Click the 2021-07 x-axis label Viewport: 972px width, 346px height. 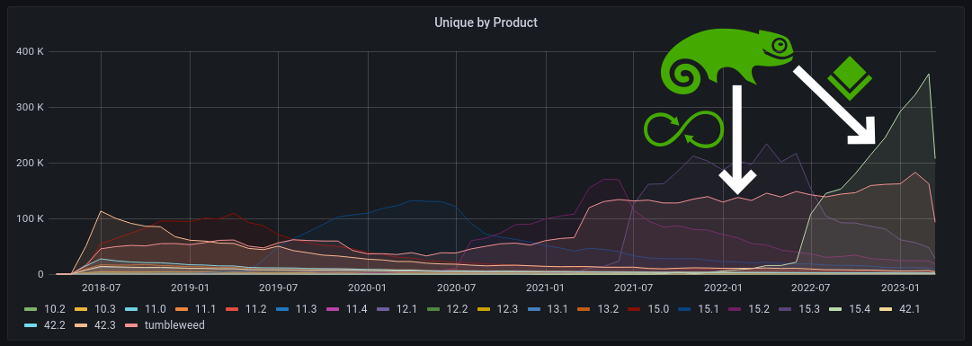(x=634, y=288)
